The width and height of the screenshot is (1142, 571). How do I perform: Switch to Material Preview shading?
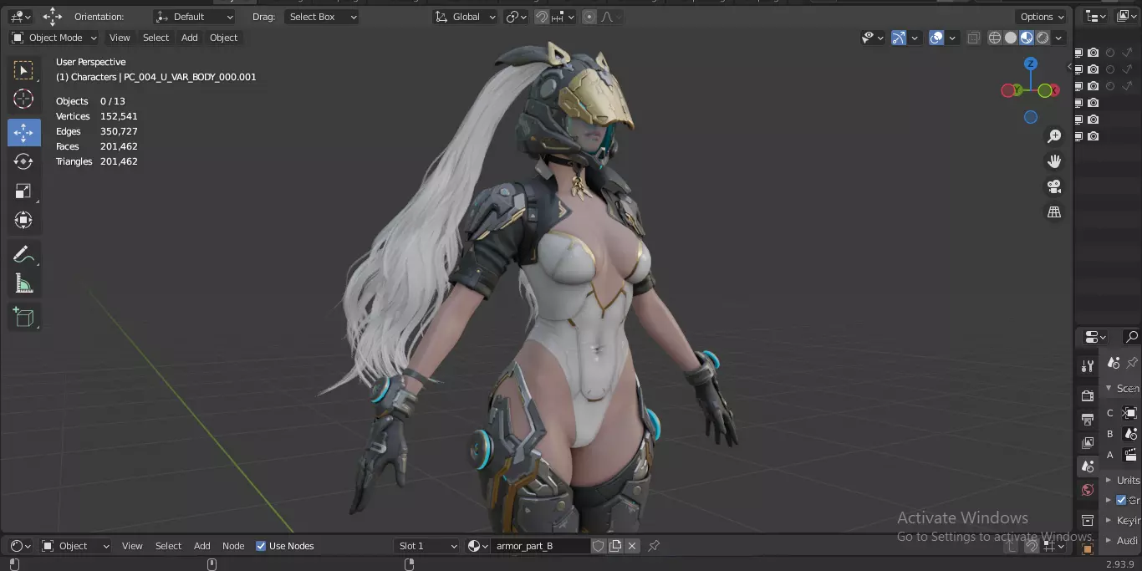[x=1027, y=38]
